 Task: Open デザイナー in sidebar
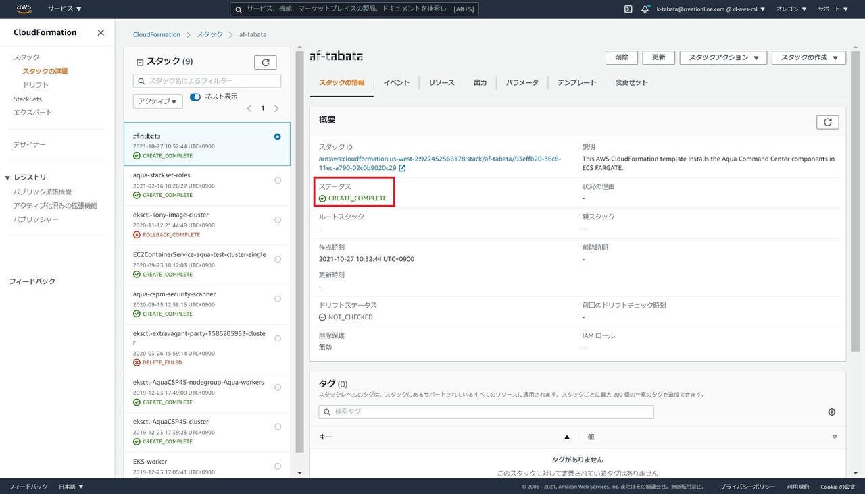pyautogui.click(x=30, y=144)
